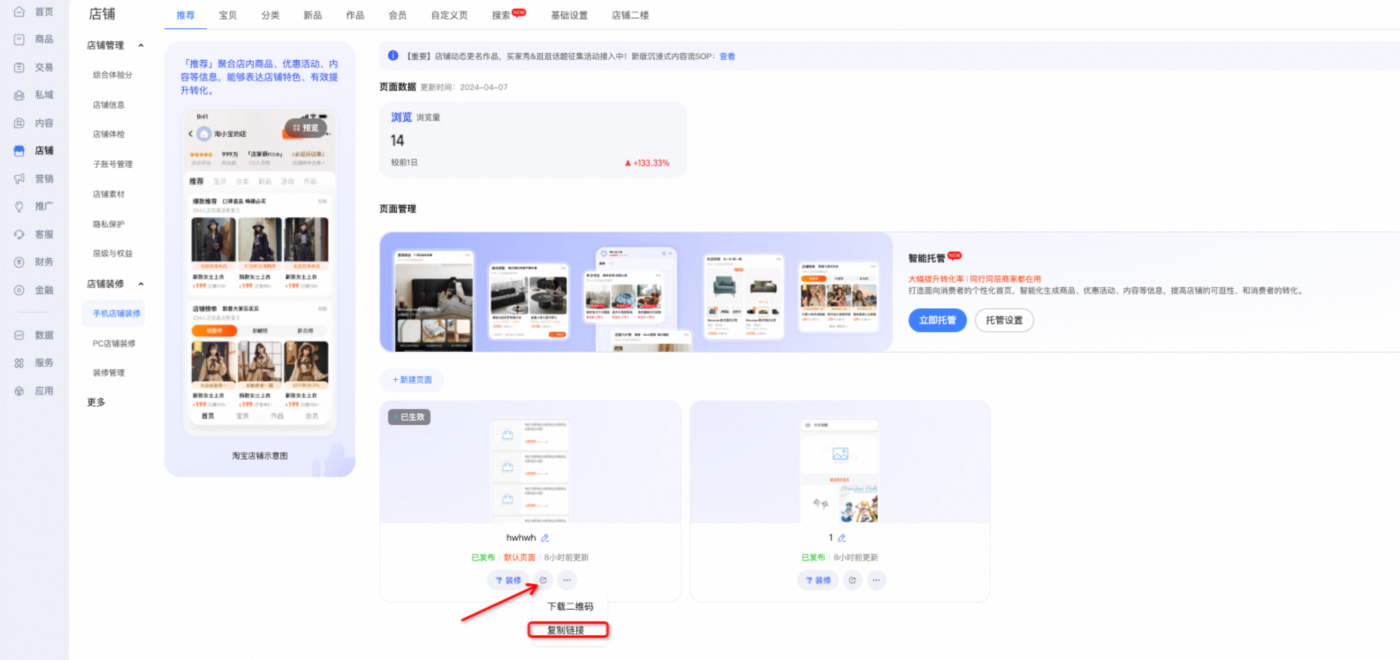Image resolution: width=1400 pixels, height=660 pixels.
Task: Switch to the 基础设置 tab
Action: pos(569,15)
